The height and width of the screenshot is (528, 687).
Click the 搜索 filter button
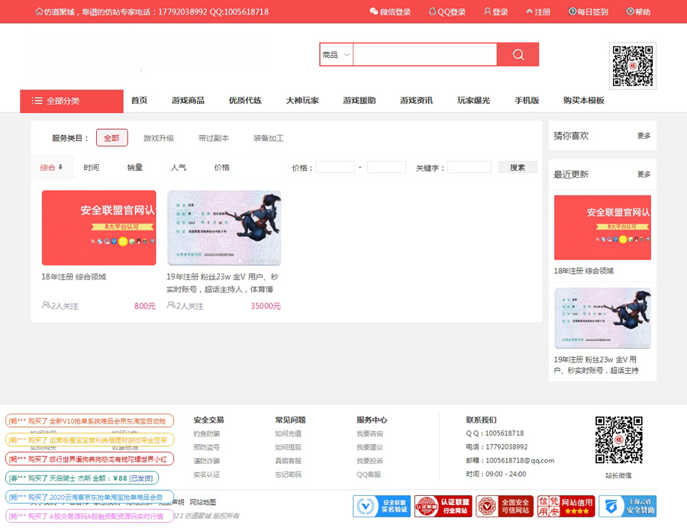click(x=518, y=167)
